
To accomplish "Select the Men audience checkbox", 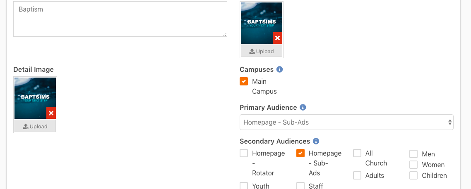I will (x=413, y=154).
